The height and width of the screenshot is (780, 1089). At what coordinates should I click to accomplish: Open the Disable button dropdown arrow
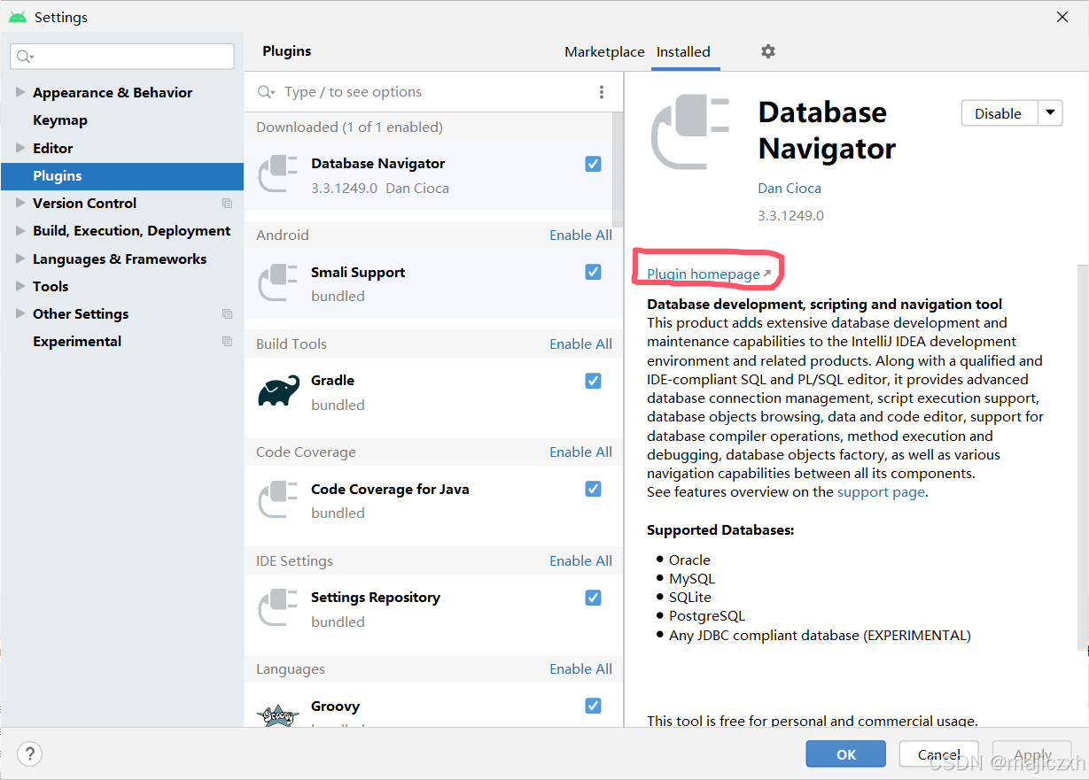1050,113
